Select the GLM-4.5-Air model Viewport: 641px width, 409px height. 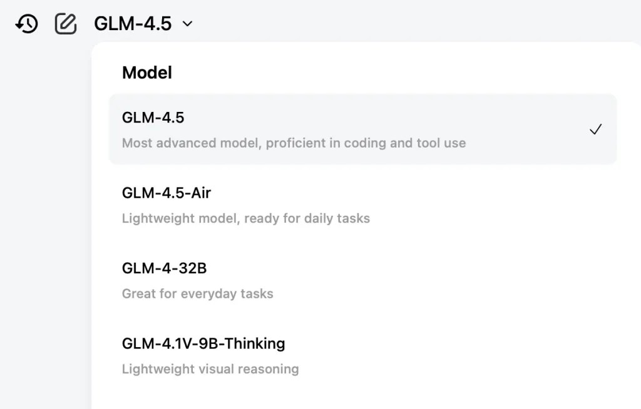(362, 205)
